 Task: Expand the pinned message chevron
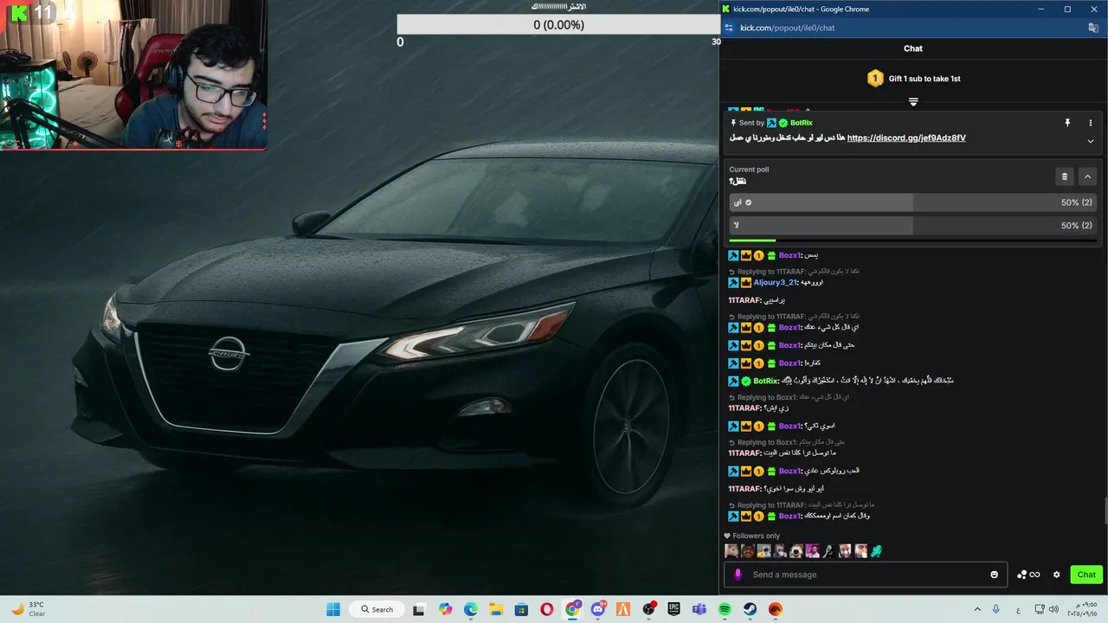coord(1090,141)
